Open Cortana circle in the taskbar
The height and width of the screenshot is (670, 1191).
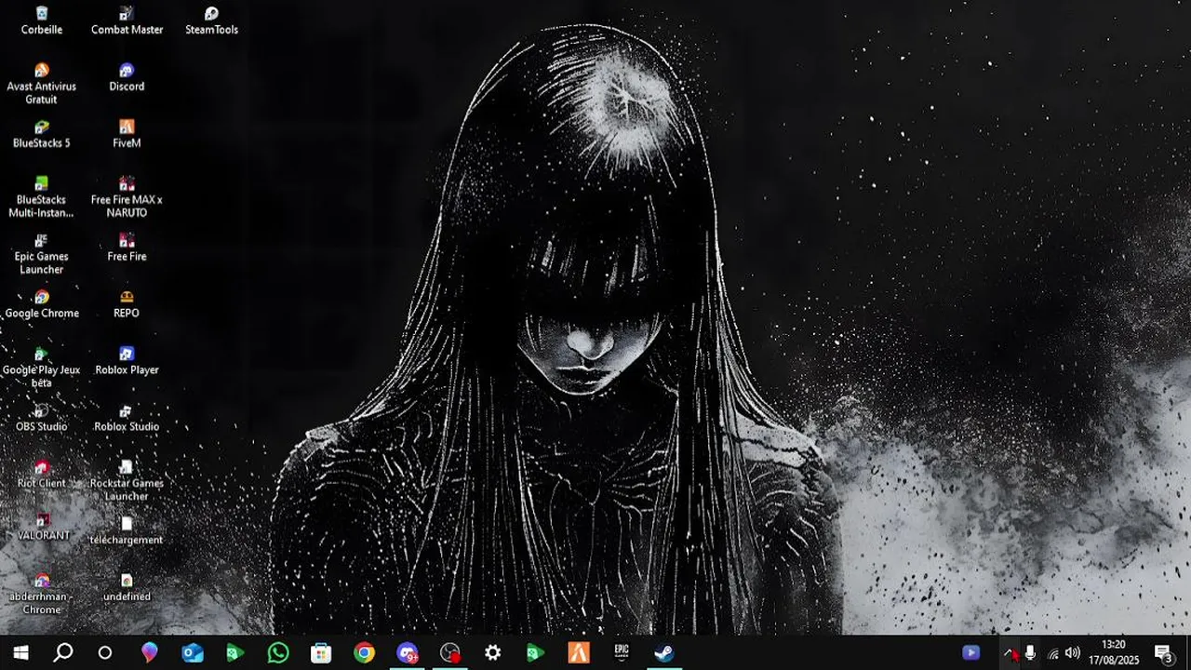pos(105,652)
